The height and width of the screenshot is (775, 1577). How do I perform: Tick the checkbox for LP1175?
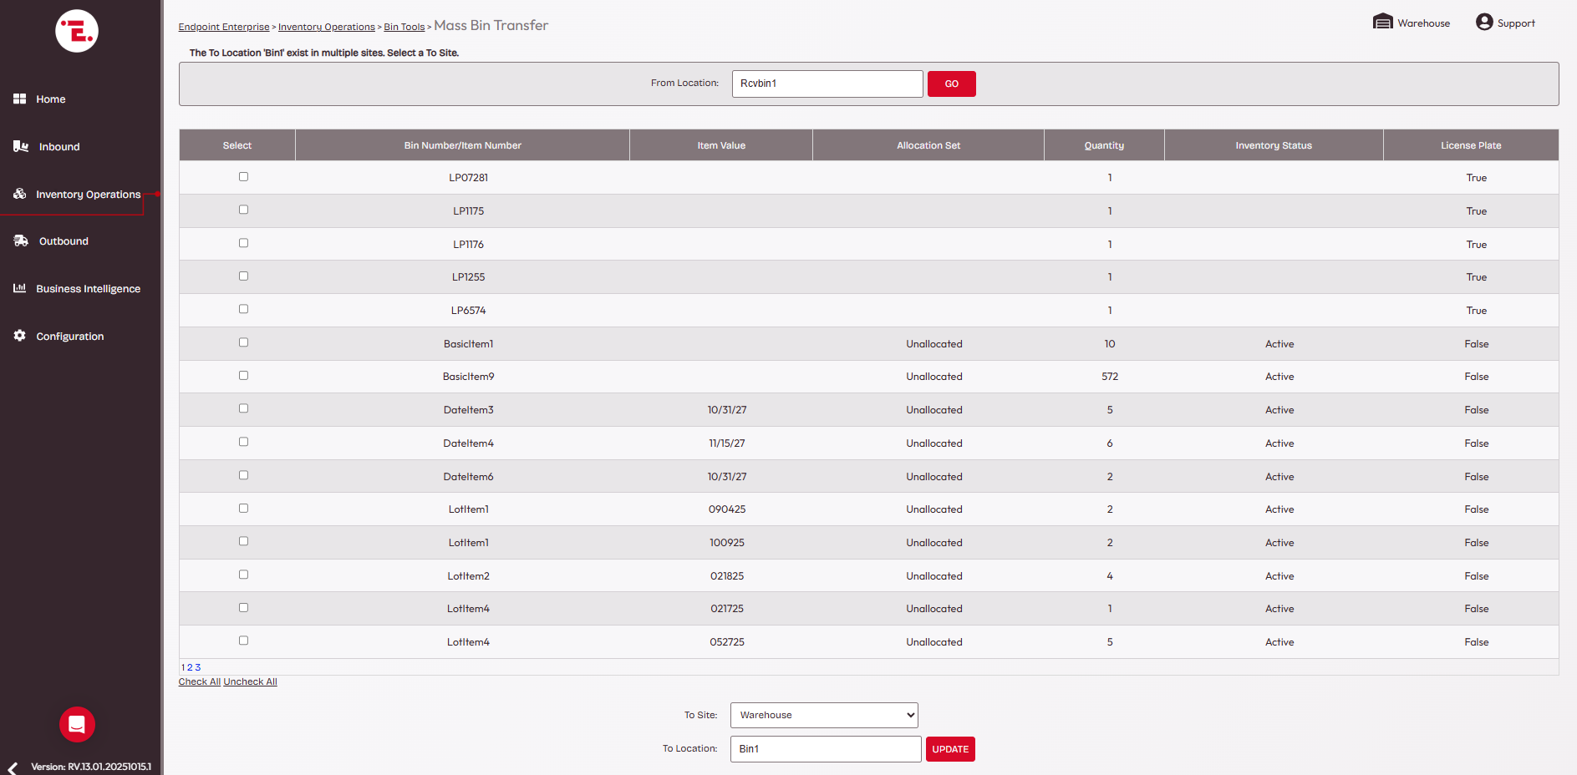tap(243, 210)
